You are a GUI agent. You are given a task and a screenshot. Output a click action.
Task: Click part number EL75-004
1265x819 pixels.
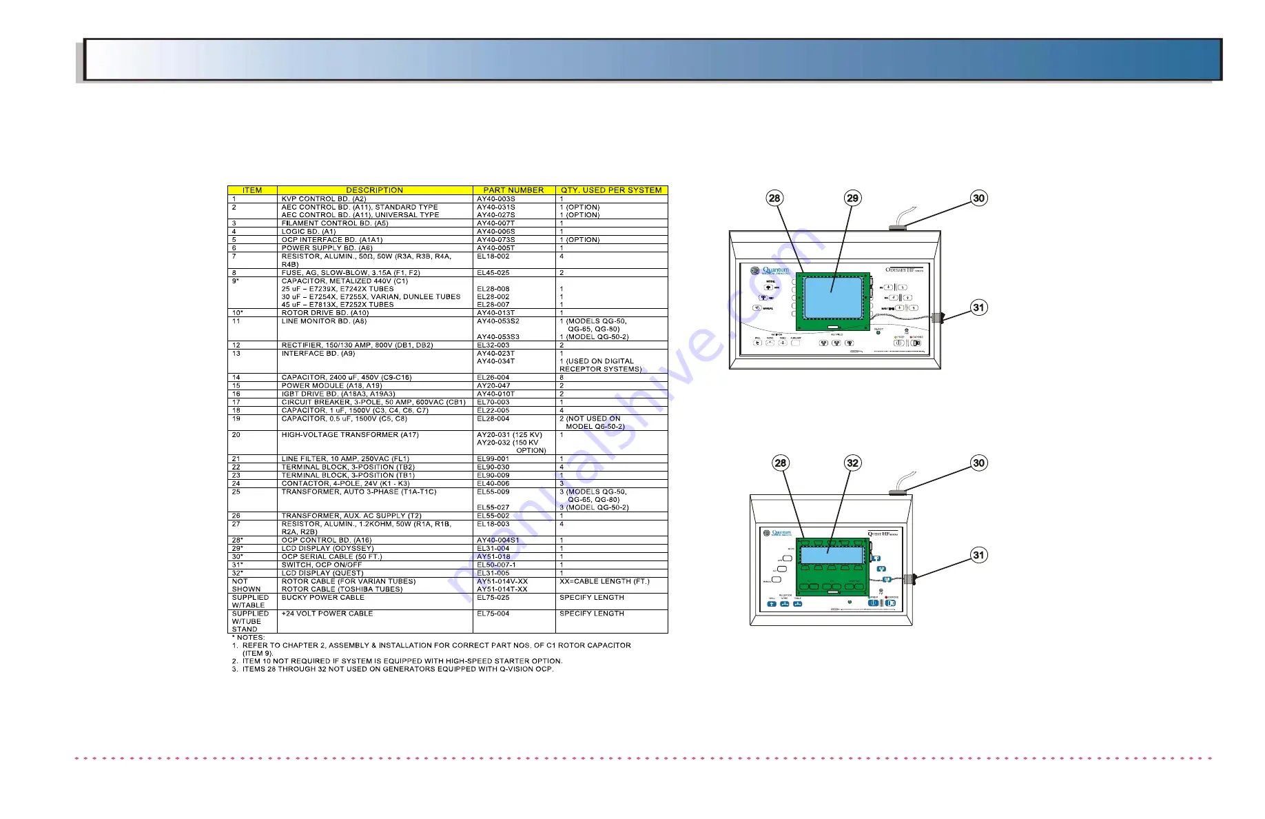click(493, 614)
